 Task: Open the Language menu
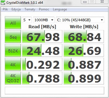(60, 9)
